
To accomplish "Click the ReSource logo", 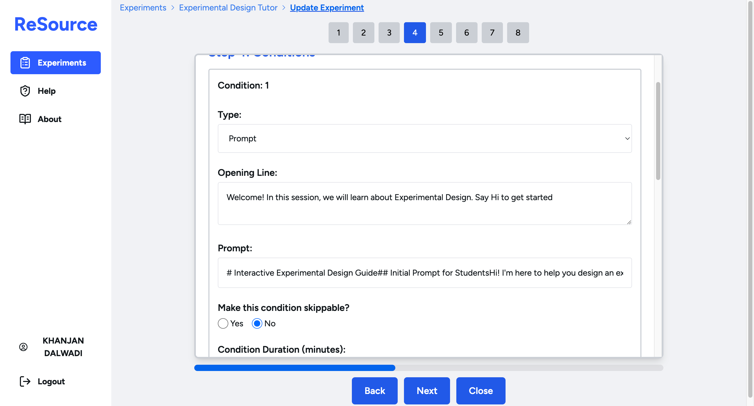I will (56, 24).
